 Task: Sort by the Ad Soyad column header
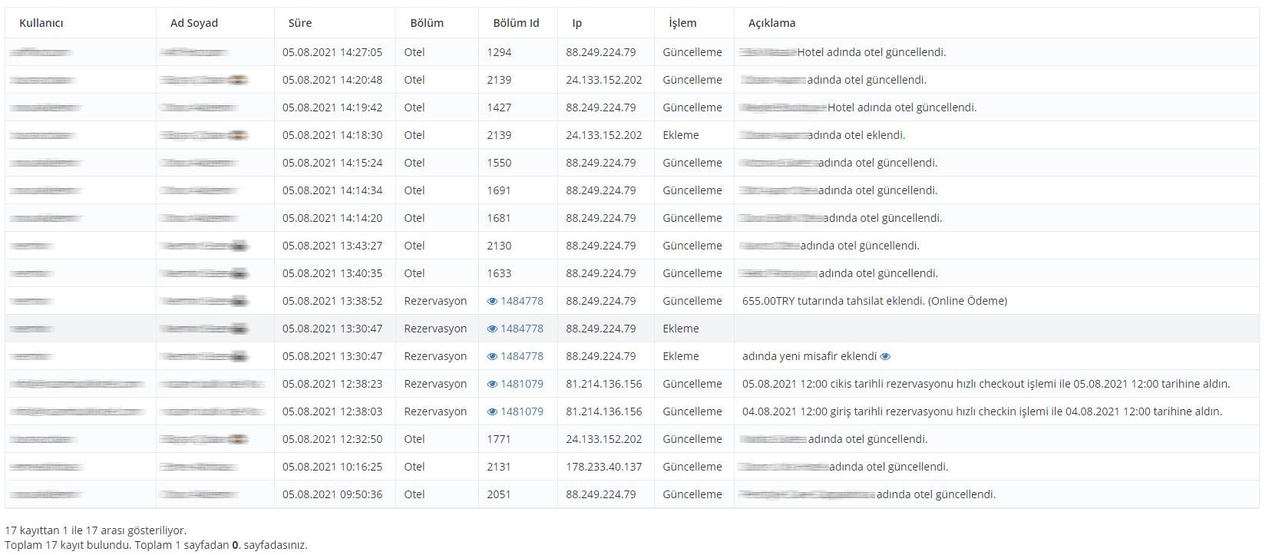pos(194,23)
